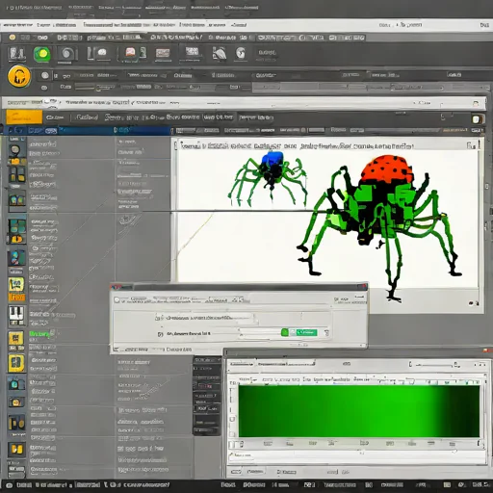This screenshot has width=493, height=493.
Task: Click the four dark-yellow blocks sidebar icon
Action: coord(17,175)
